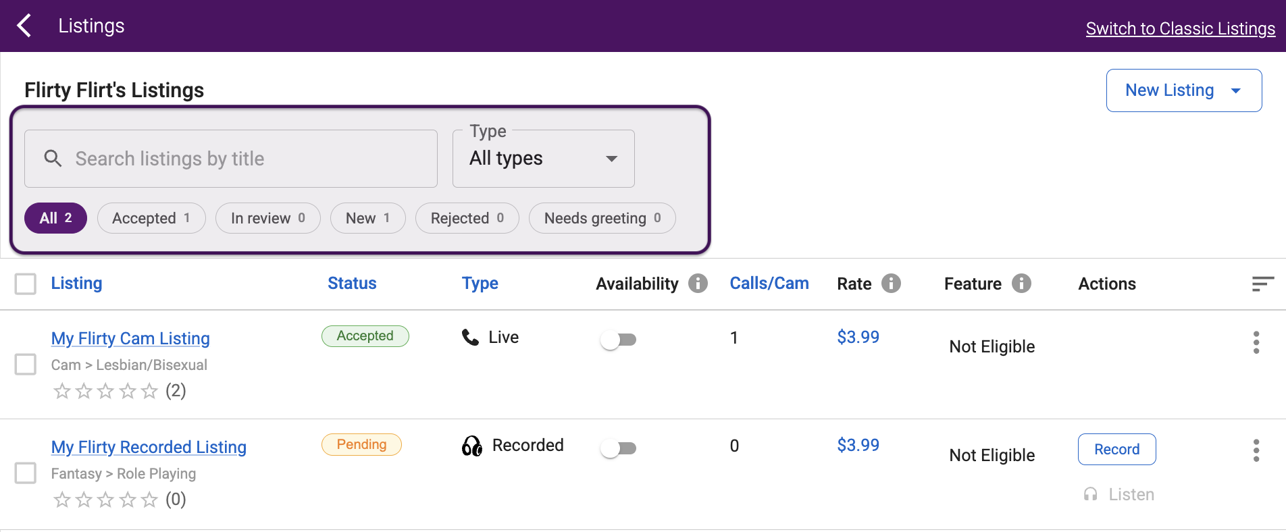Focus the Search listings by title field
This screenshot has height=532, width=1286.
point(231,159)
